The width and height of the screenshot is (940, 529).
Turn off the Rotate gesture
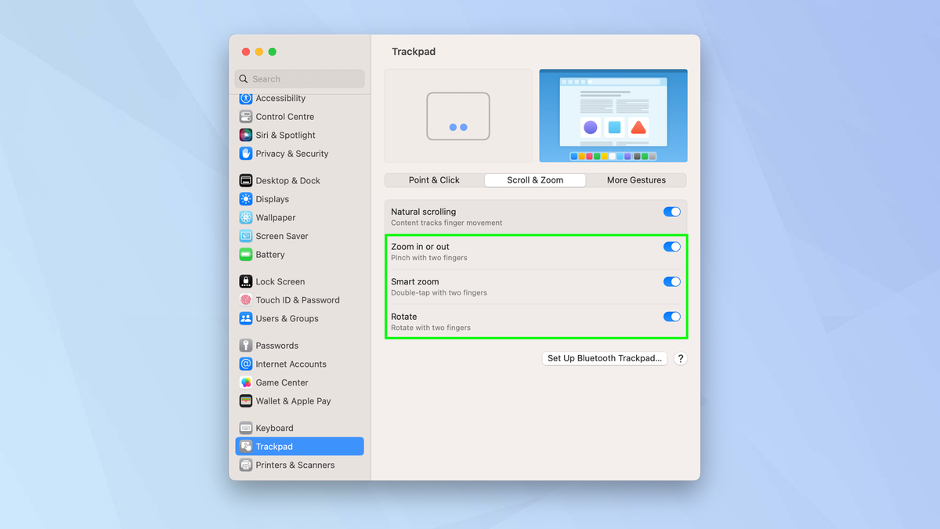tap(671, 317)
